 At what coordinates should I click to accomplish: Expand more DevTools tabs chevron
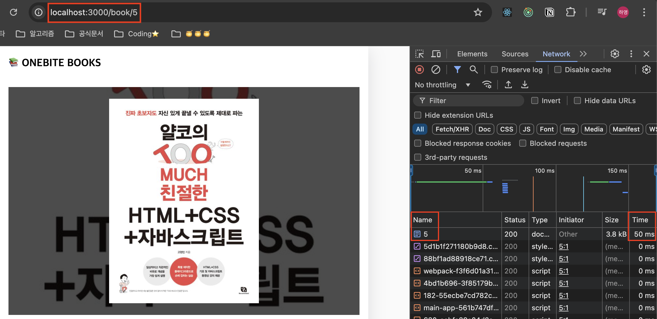(583, 54)
